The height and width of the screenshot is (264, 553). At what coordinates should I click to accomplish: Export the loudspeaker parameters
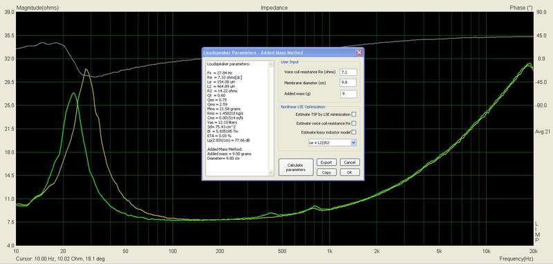point(326,163)
